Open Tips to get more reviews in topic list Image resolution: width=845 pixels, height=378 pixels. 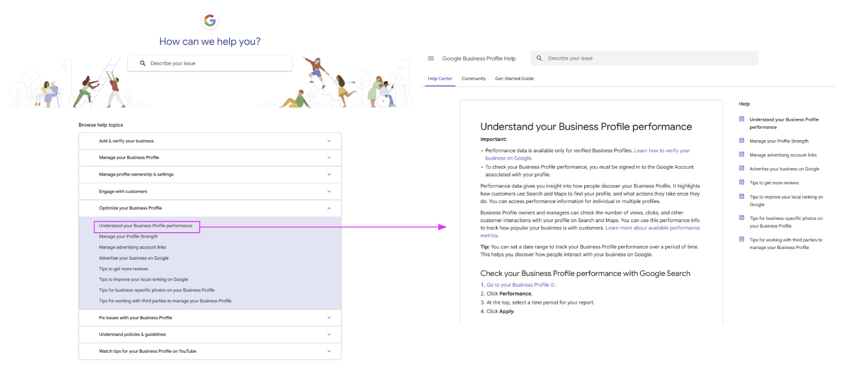click(x=123, y=269)
